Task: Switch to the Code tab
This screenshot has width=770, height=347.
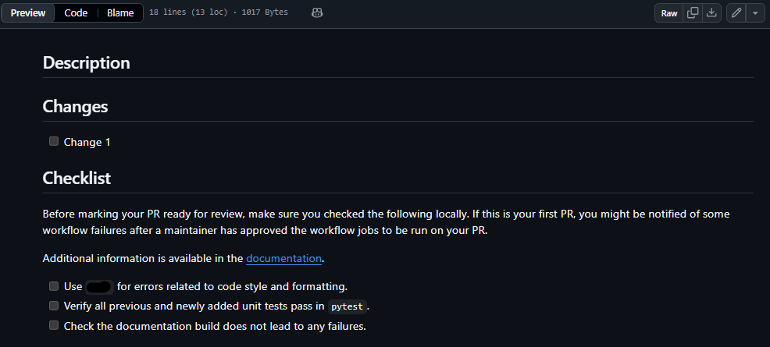Action: coord(76,13)
